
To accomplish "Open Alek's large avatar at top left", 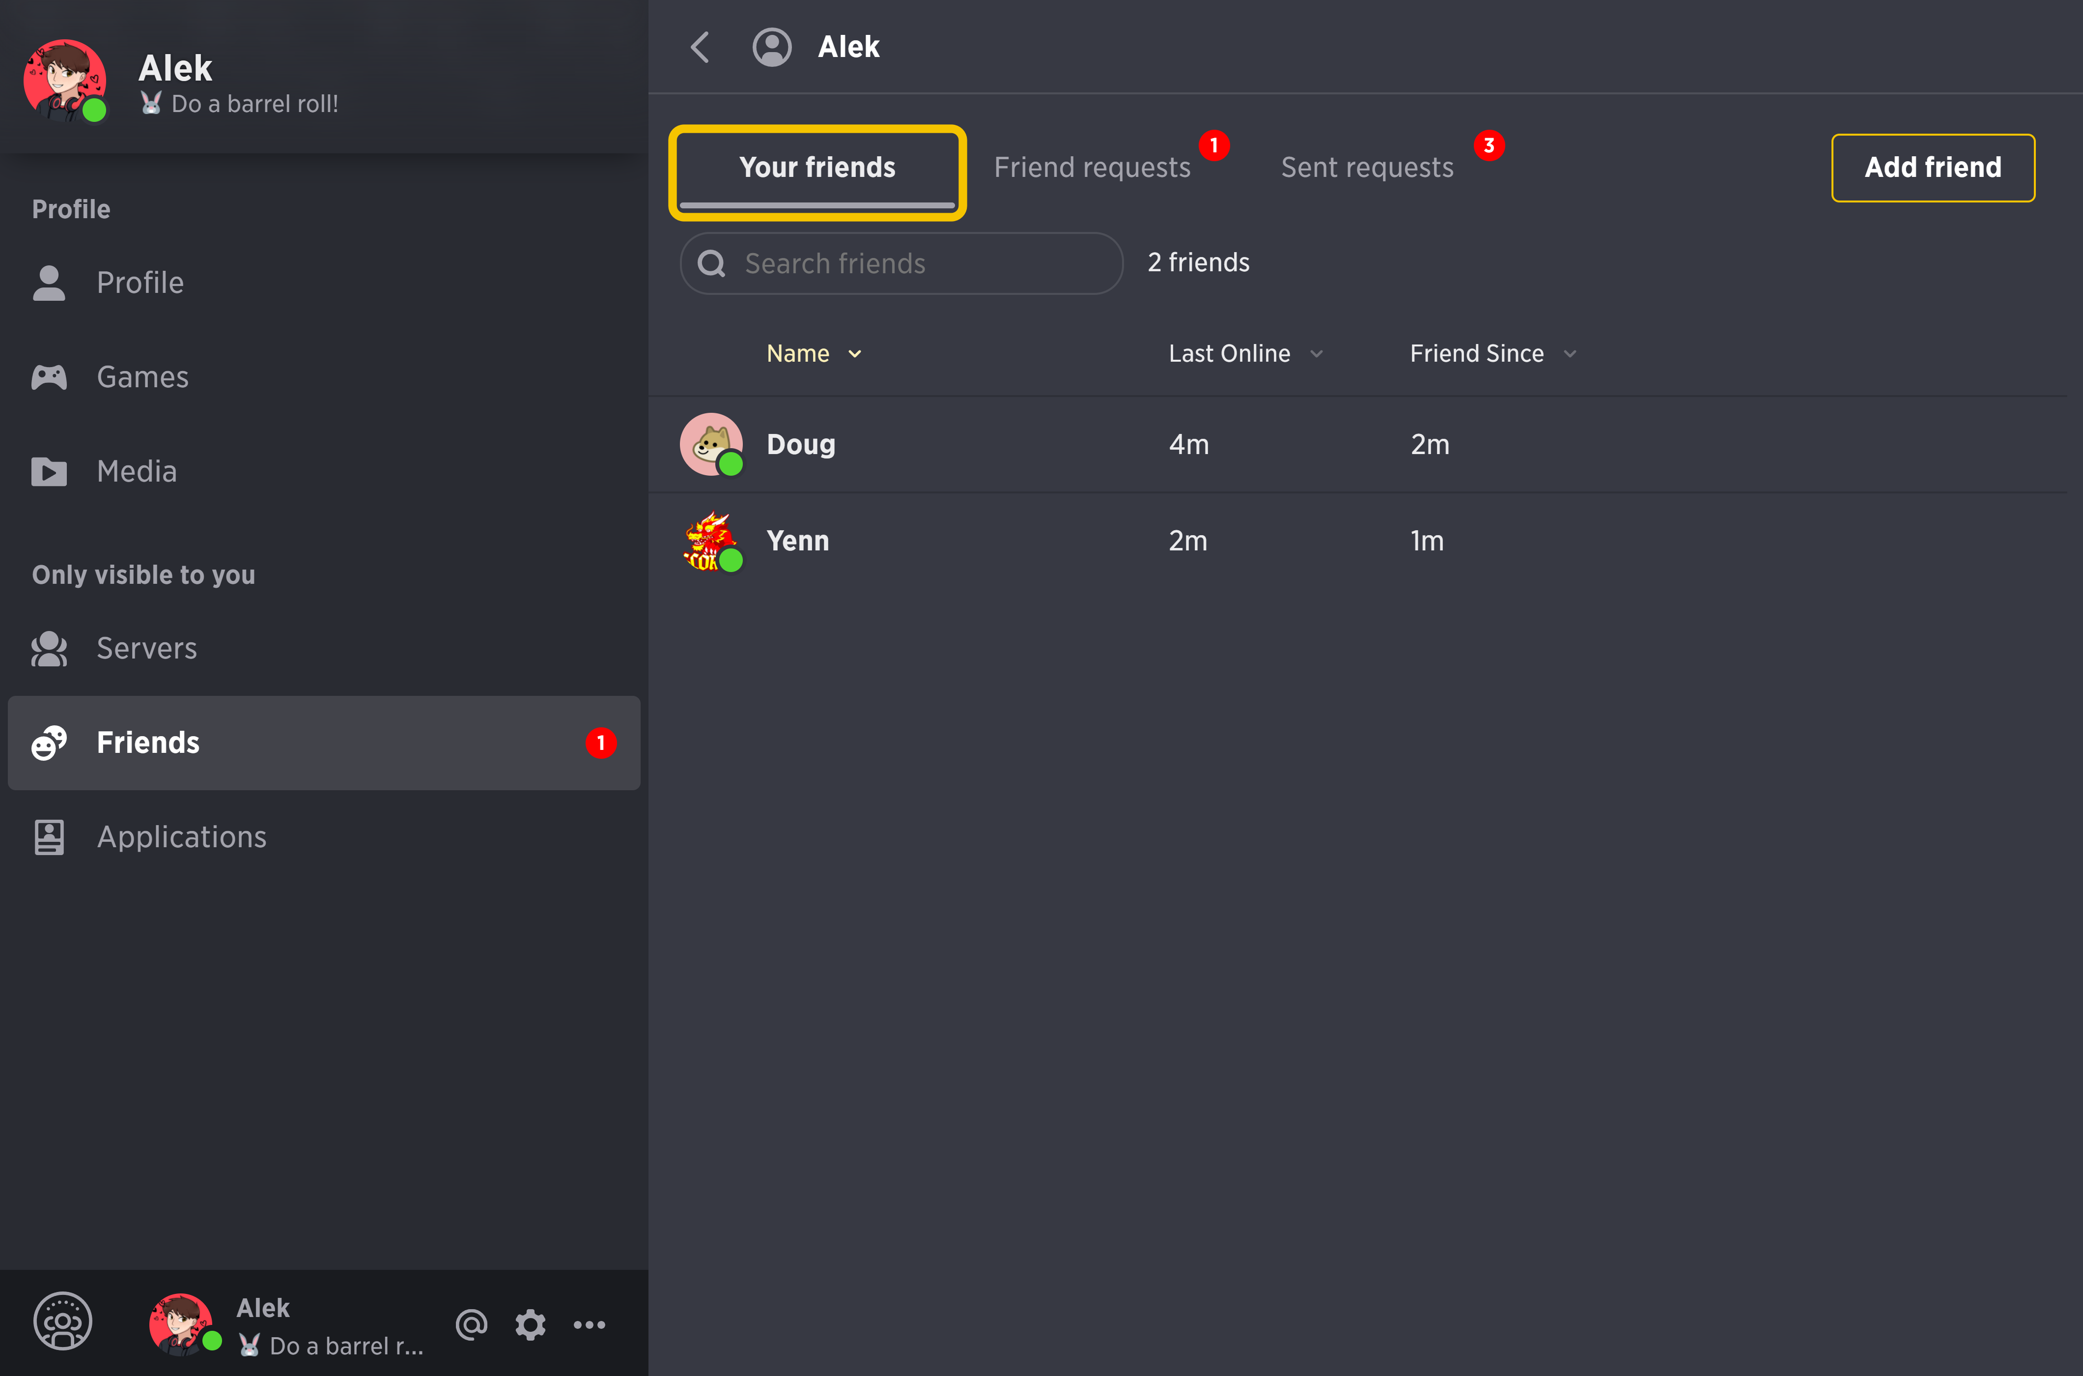I will [65, 81].
